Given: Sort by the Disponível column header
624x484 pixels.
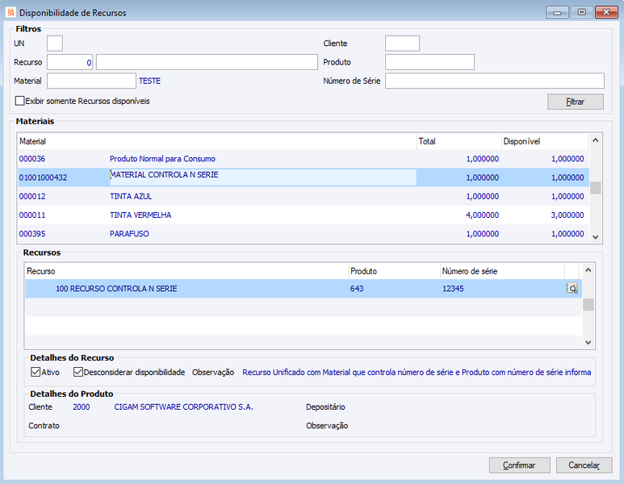Looking at the screenshot, I should click(544, 141).
